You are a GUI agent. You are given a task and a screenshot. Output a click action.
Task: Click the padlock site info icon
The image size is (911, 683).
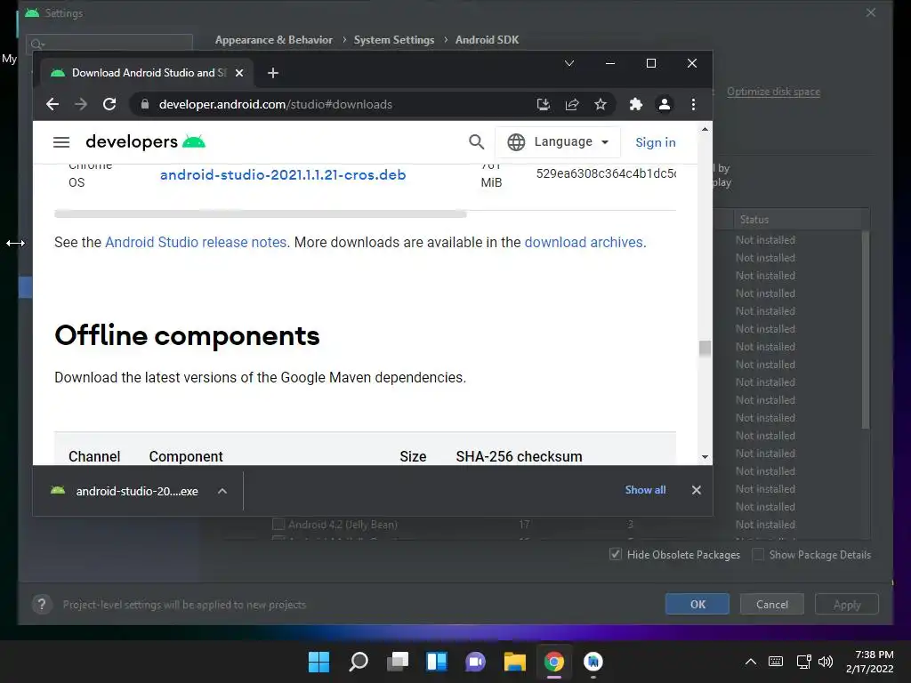[145, 105]
